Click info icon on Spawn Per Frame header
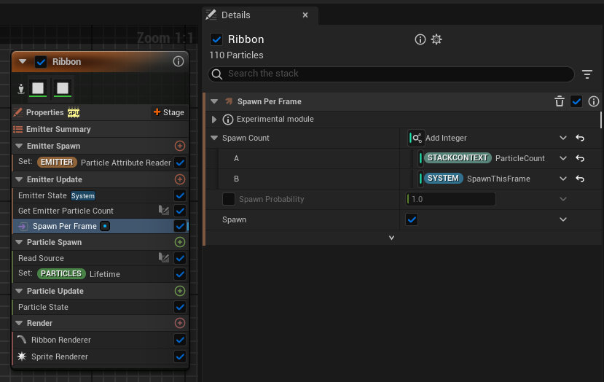The image size is (604, 382). (x=594, y=101)
